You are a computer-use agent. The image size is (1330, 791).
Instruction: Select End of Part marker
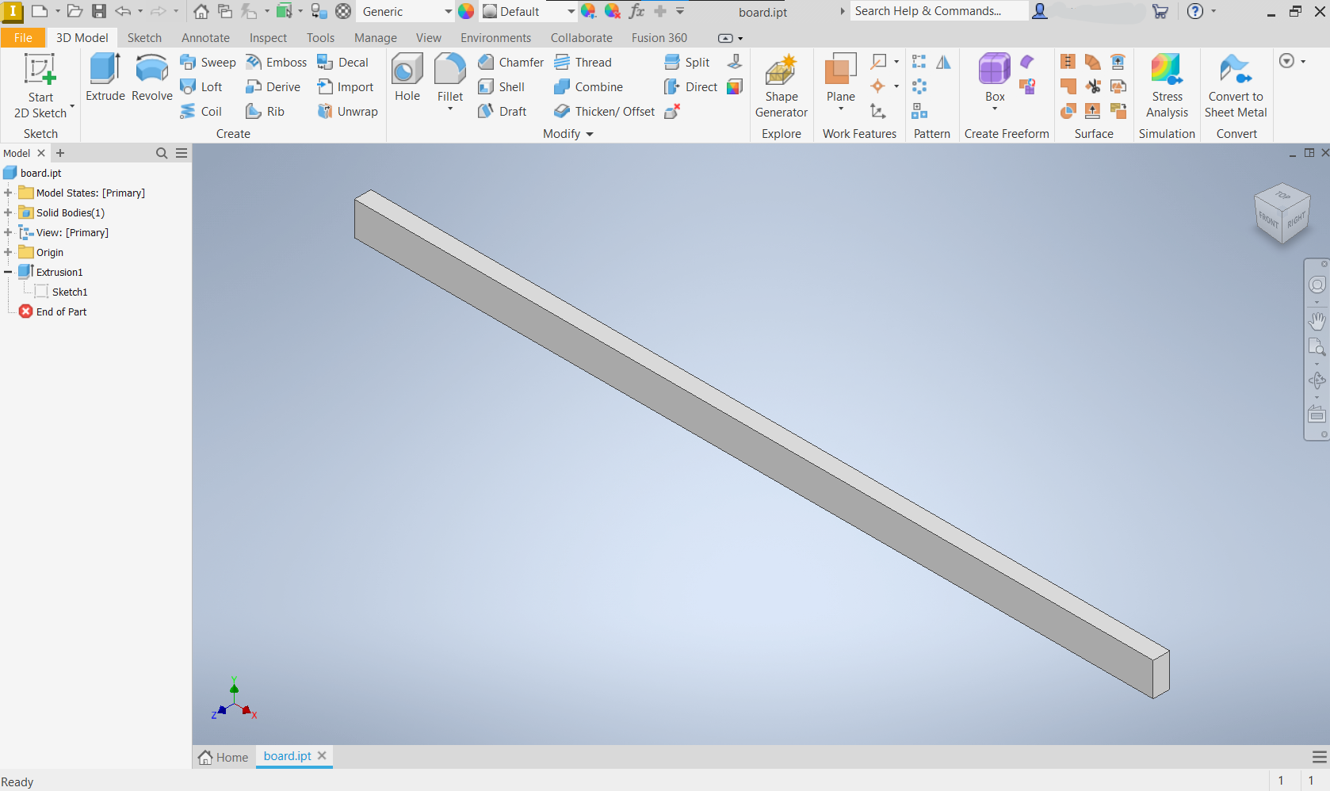click(61, 311)
